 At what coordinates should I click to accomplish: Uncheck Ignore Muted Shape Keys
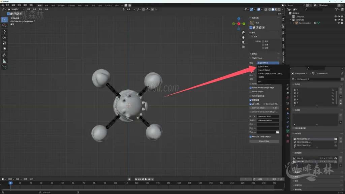[250, 88]
